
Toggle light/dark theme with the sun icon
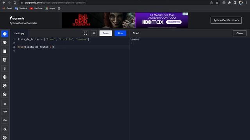(94, 33)
